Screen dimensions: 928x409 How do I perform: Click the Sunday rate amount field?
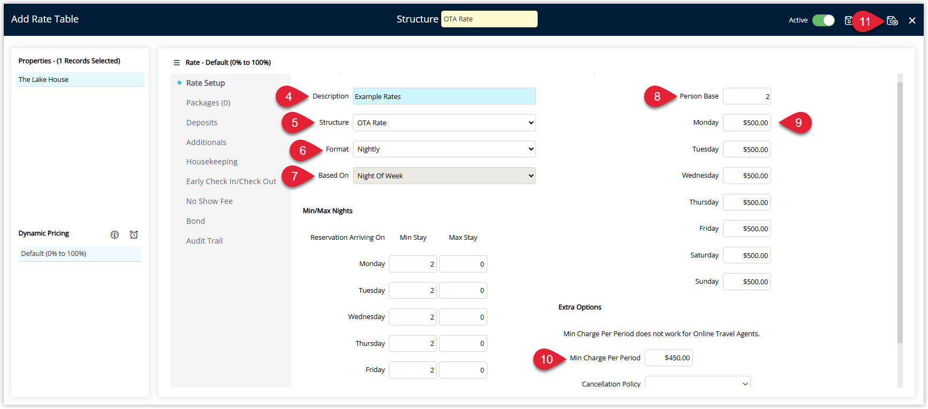(747, 282)
